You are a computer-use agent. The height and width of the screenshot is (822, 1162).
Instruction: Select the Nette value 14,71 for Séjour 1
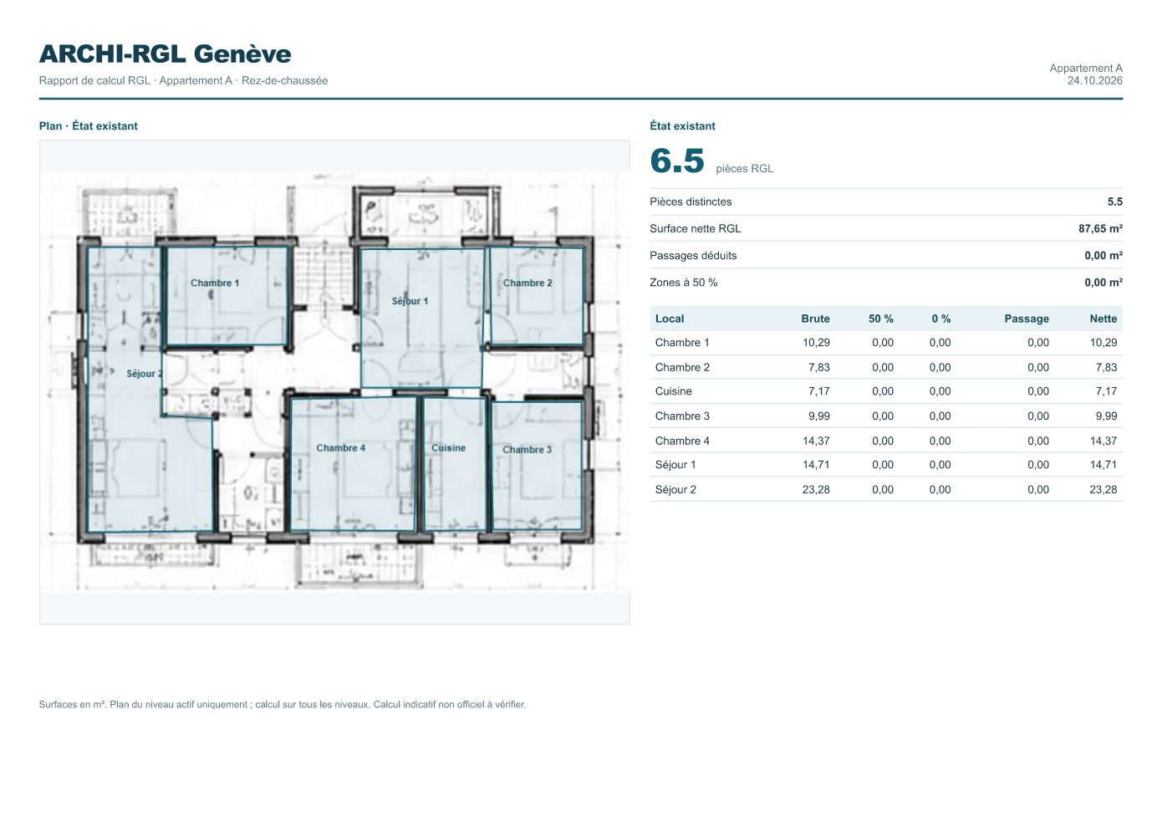tap(1103, 464)
